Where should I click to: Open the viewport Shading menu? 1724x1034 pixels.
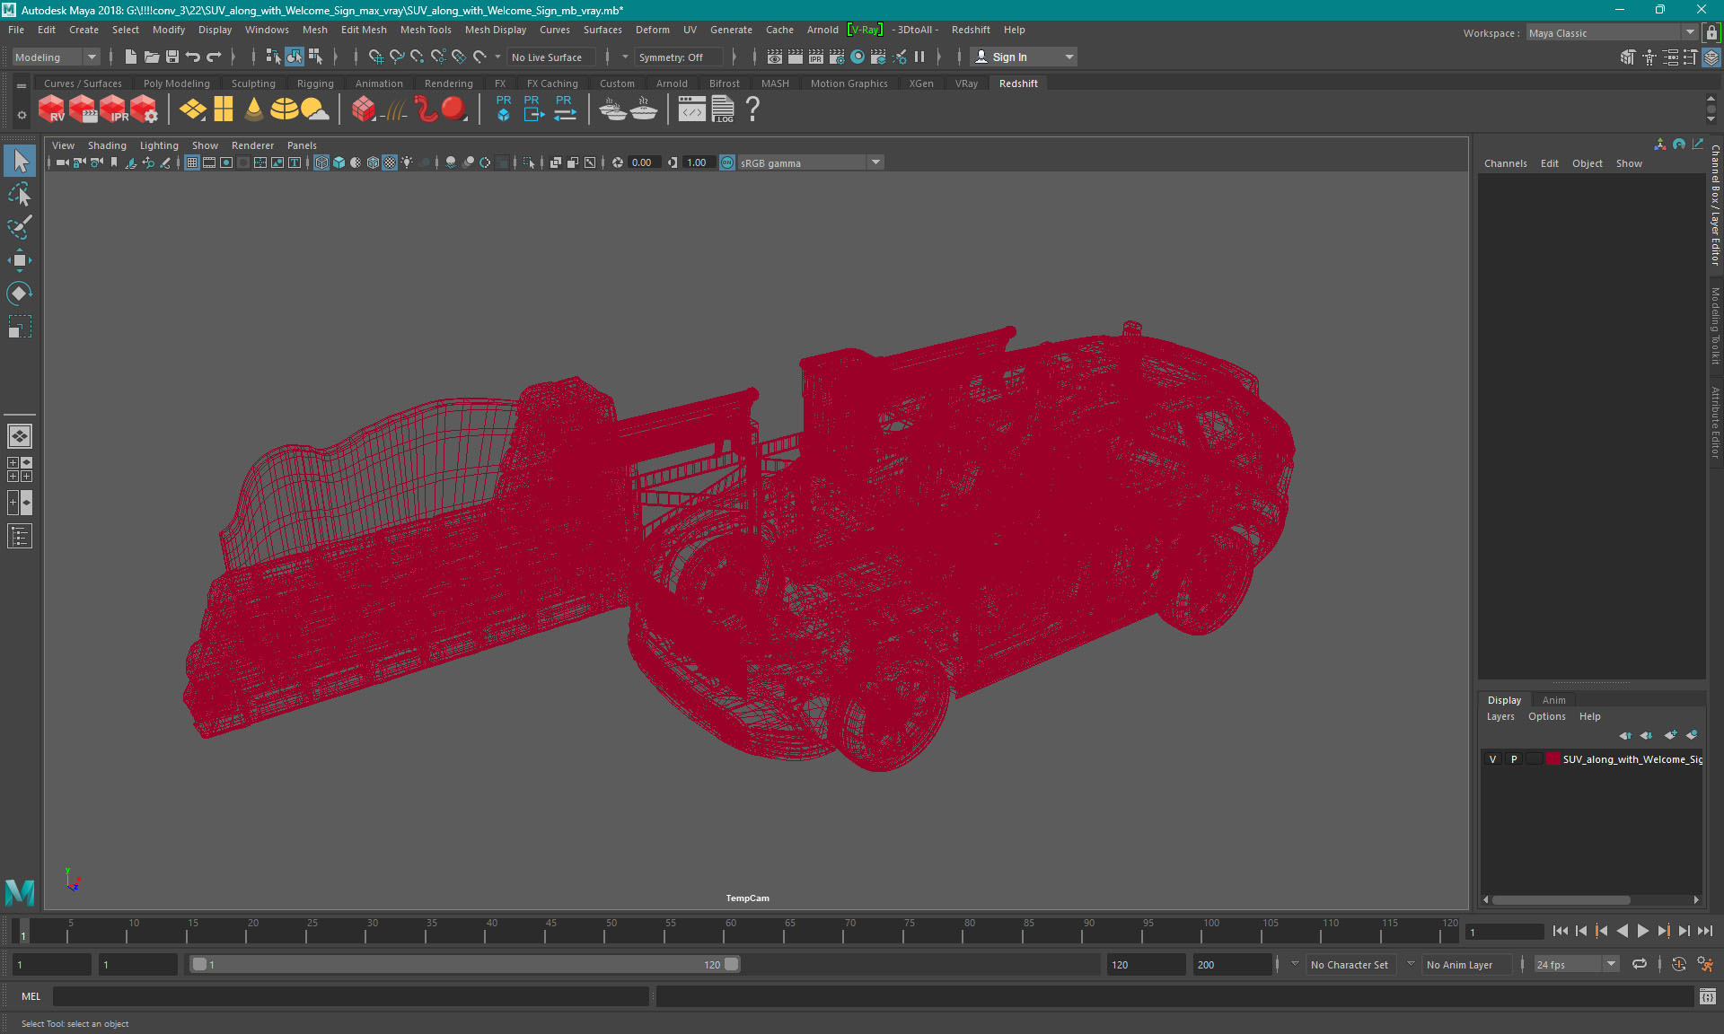(107, 145)
